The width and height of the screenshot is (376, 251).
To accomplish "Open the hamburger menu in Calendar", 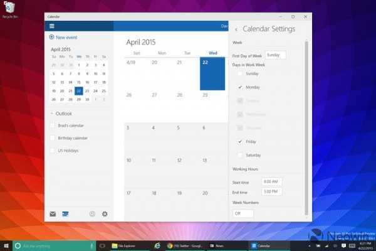I will (x=52, y=26).
